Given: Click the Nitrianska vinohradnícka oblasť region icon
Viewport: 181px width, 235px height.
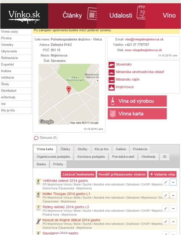Looking at the screenshot, I should point(111,72).
